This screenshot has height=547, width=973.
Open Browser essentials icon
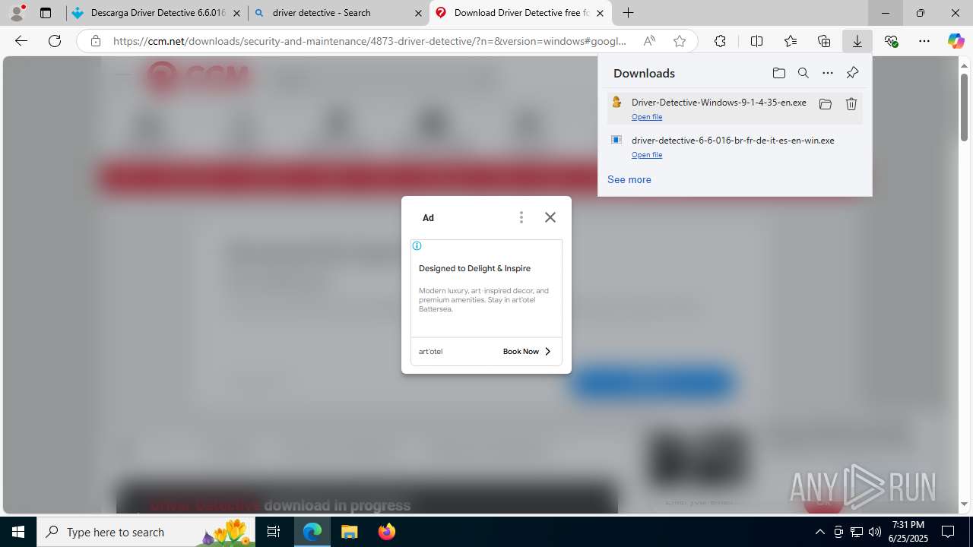[x=891, y=41]
